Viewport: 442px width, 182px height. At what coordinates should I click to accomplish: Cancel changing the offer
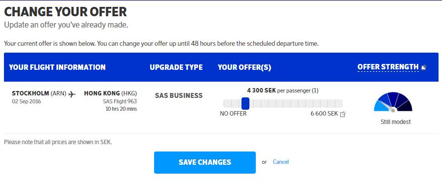(x=281, y=162)
